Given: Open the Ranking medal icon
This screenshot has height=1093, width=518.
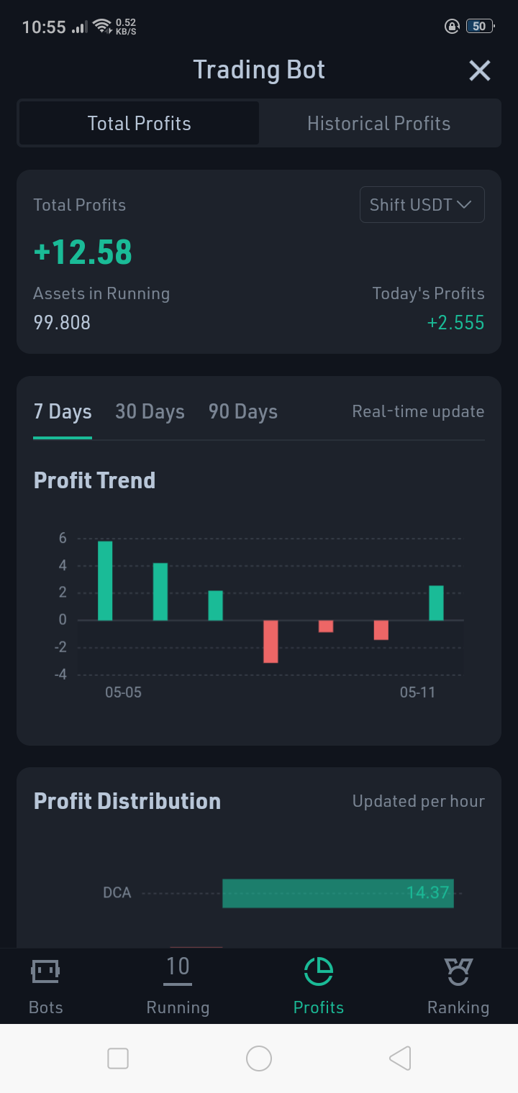Looking at the screenshot, I should click(x=458, y=971).
